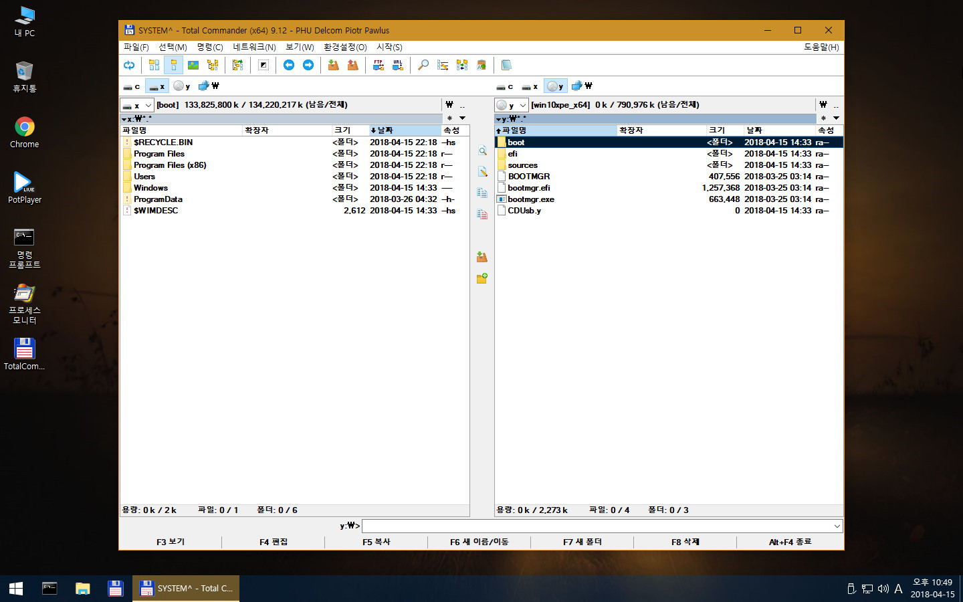
Task: Sort right panel by 크기 column header
Action: pos(724,130)
